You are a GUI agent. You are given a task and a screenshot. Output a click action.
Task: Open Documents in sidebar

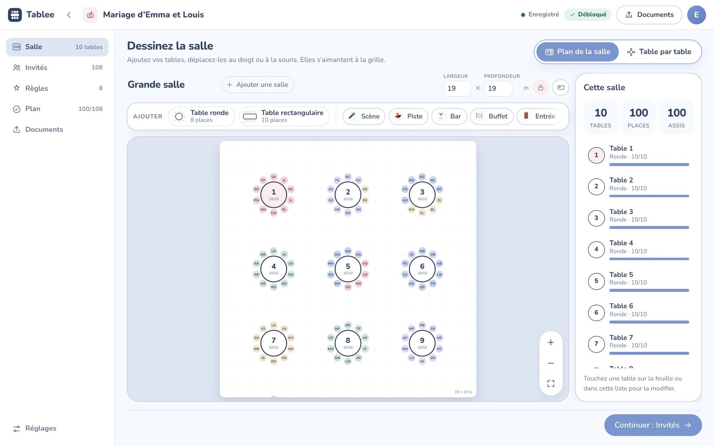pyautogui.click(x=57, y=130)
